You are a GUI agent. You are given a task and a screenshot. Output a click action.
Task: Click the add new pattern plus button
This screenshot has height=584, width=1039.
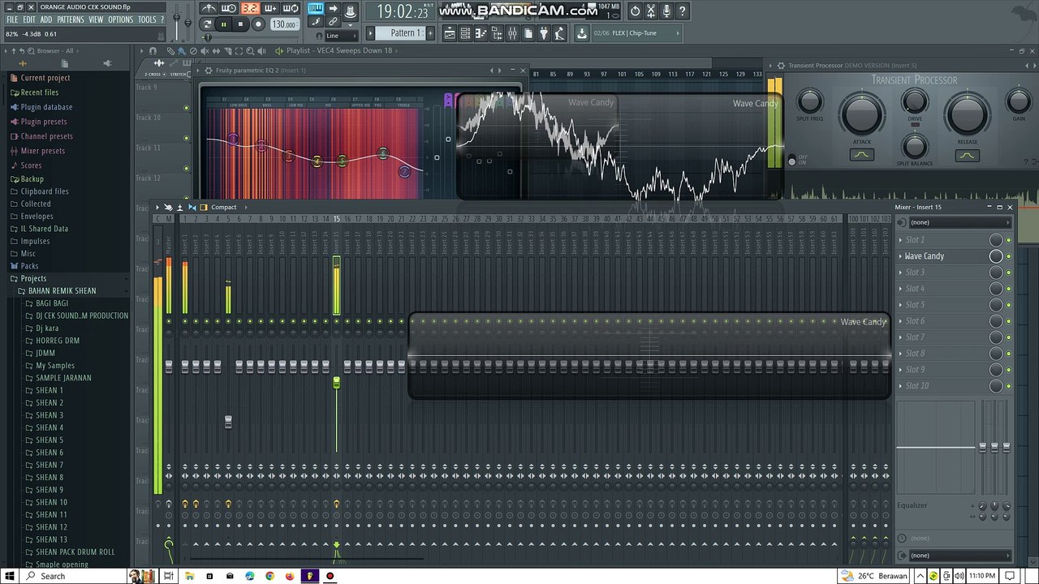click(x=431, y=33)
